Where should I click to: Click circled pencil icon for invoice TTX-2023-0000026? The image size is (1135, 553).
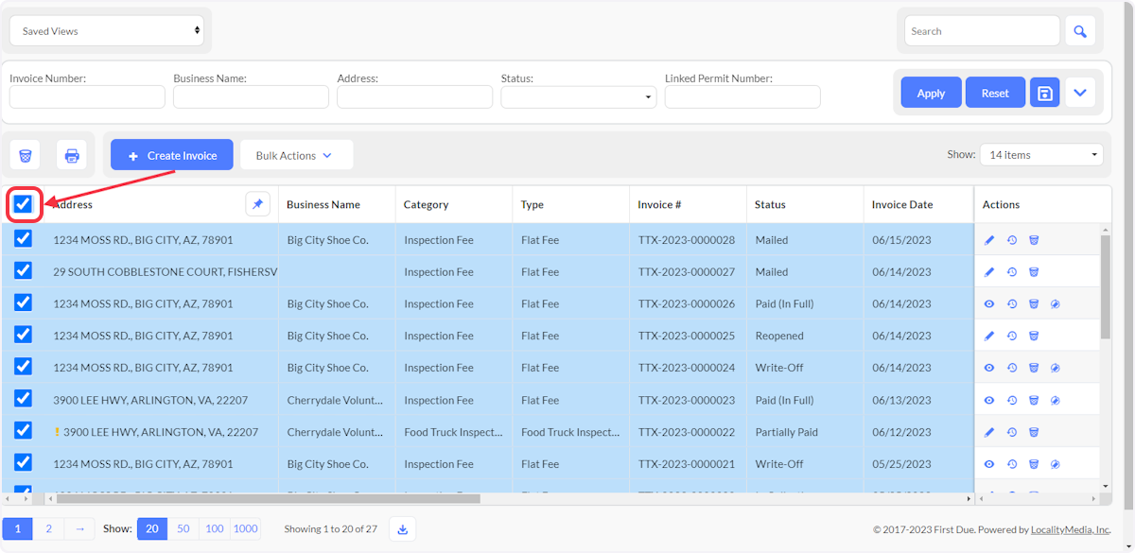point(1056,304)
